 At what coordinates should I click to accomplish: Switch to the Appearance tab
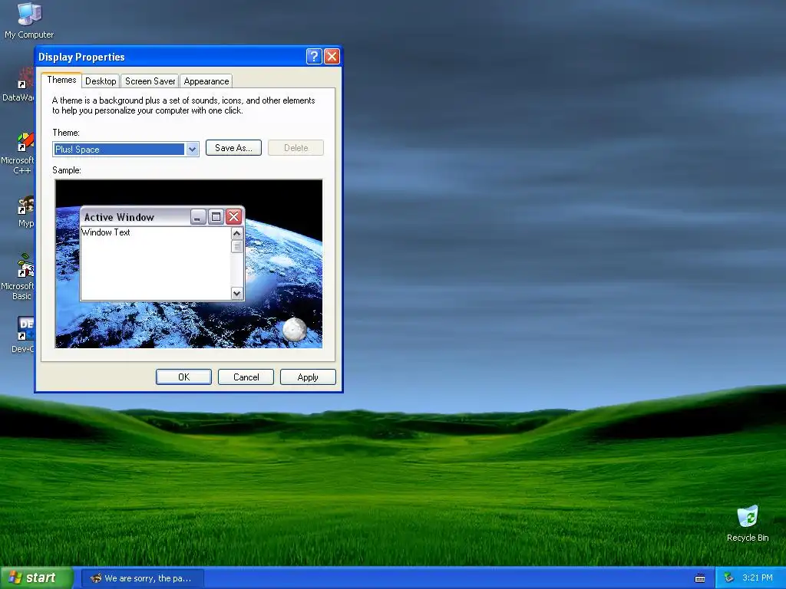click(x=206, y=81)
